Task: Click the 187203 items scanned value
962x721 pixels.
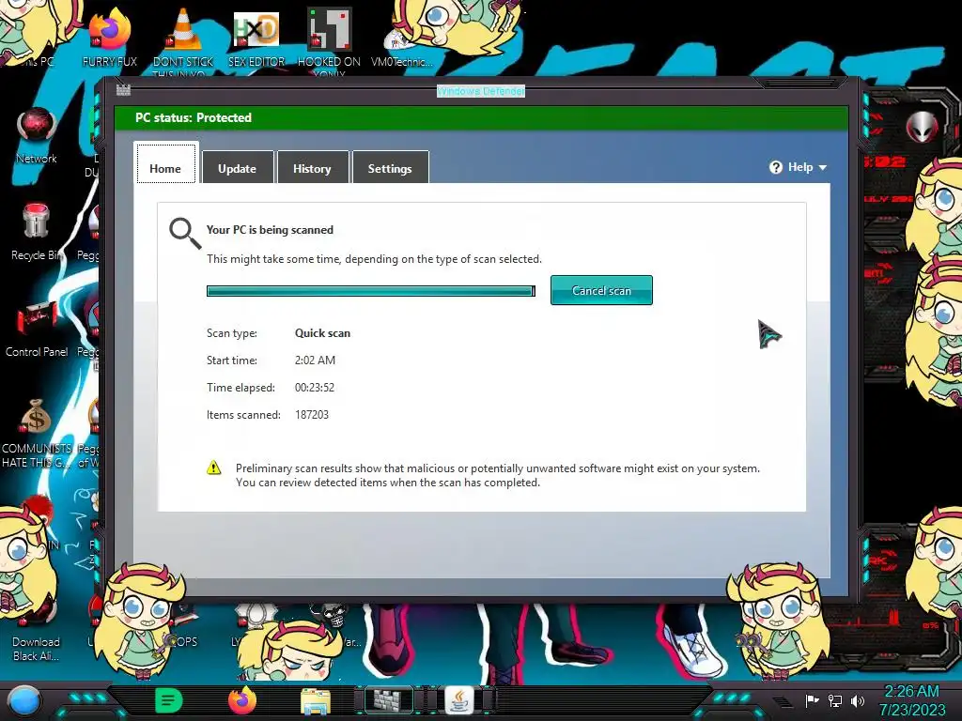Action: pos(312,414)
